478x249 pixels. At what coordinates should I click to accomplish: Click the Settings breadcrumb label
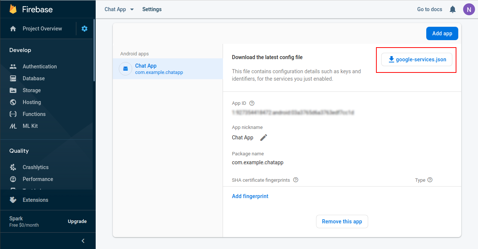[x=152, y=9]
